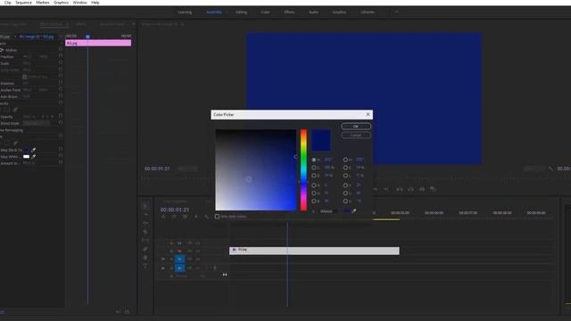
Task: Choose the Track Select Forward tool
Action: click(145, 215)
